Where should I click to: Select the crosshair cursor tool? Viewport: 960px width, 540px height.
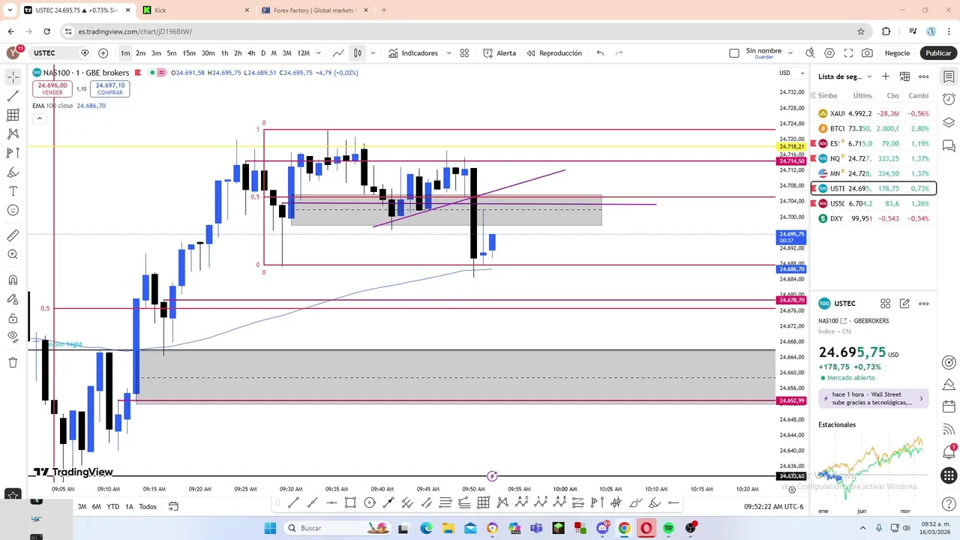pos(13,77)
